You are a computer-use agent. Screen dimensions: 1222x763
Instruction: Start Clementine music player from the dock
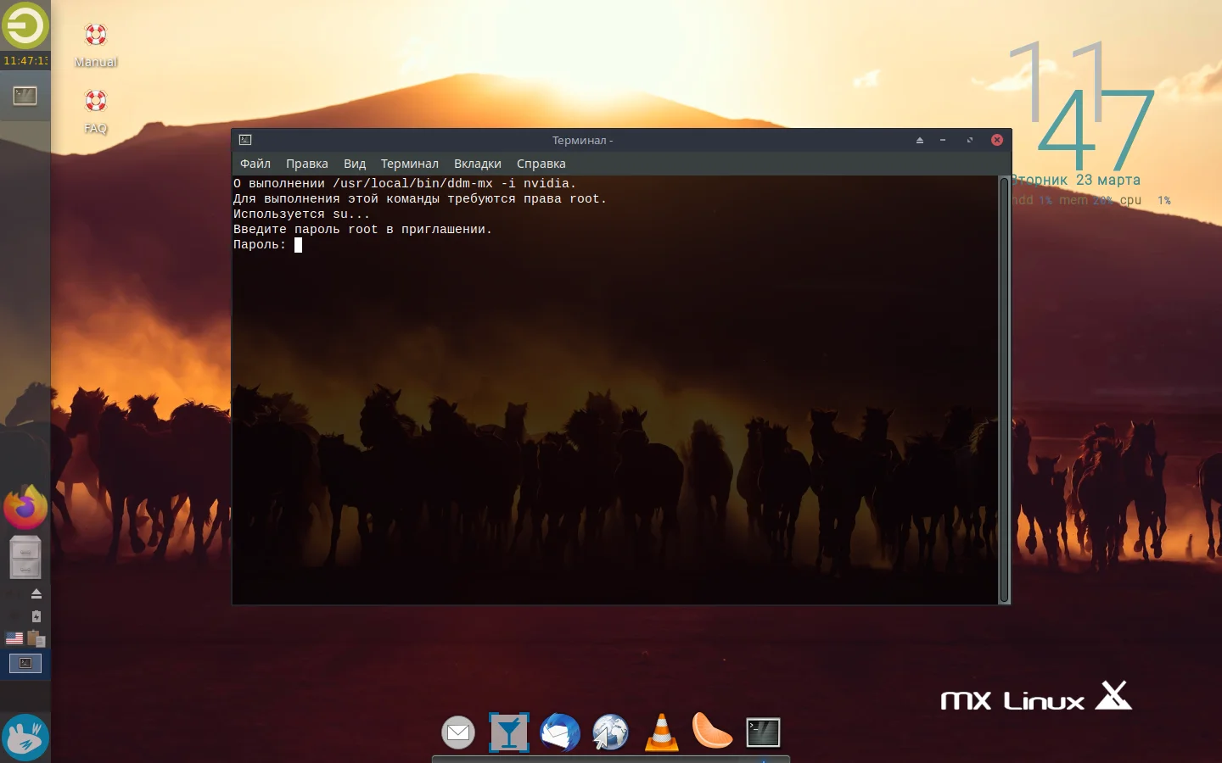pos(712,732)
